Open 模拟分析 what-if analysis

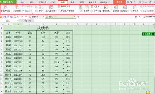pos(106,9)
